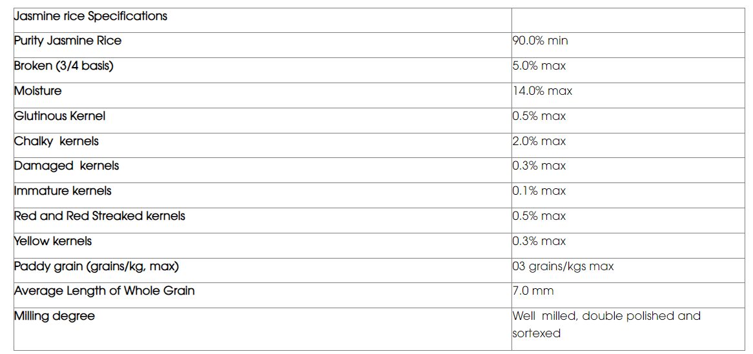Click the 'Immature kernels' row label
The height and width of the screenshot is (354, 753).
[x=63, y=191]
